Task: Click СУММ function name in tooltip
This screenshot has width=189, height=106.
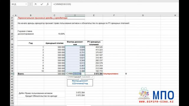Action: 71,77
